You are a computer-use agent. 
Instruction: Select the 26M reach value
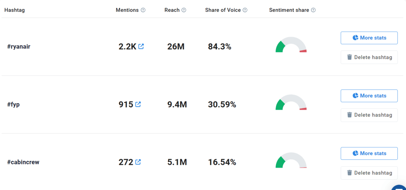point(176,47)
